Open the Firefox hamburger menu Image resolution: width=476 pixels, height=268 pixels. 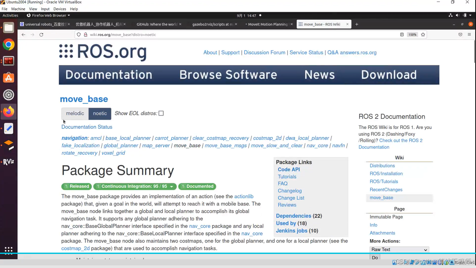point(469,35)
